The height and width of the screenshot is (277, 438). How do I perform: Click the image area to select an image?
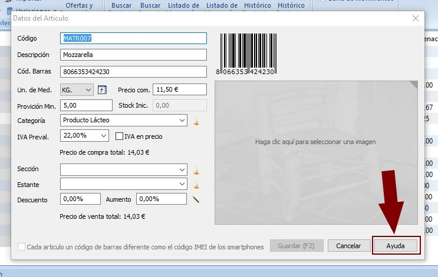316,152
